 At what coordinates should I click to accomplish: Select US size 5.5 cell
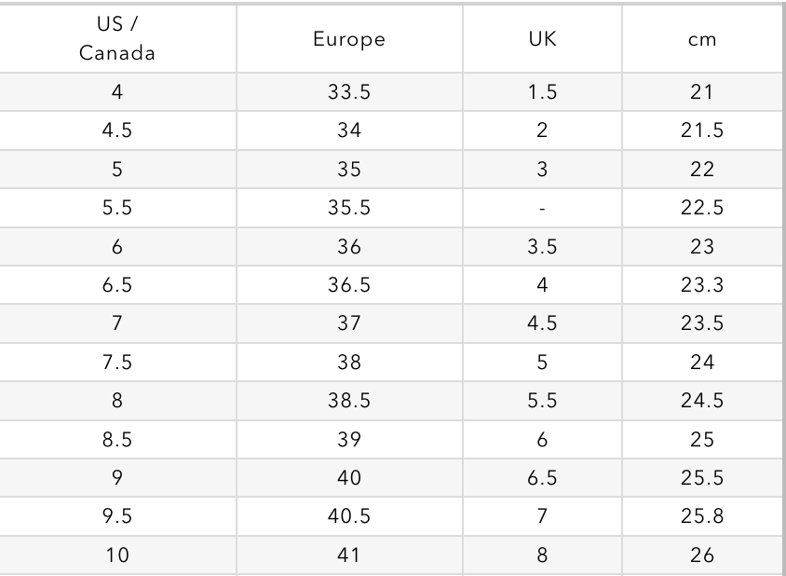point(117,209)
